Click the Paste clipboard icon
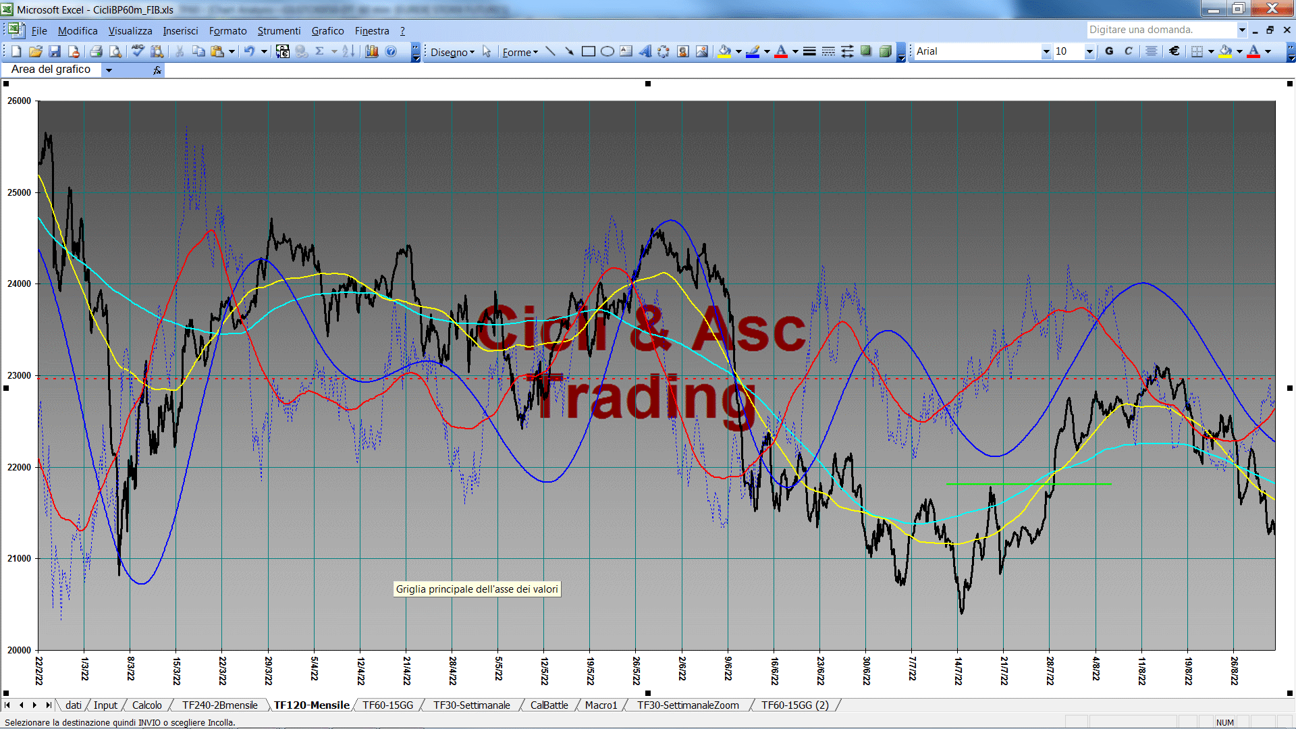This screenshot has height=729, width=1296. pos(217,51)
